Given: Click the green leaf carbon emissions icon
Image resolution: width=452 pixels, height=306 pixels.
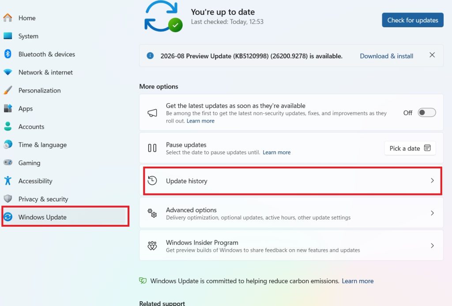Looking at the screenshot, I should coord(143,281).
